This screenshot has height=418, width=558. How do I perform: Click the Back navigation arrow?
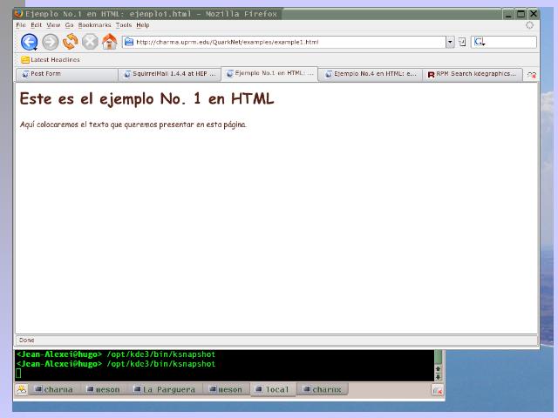[29, 42]
